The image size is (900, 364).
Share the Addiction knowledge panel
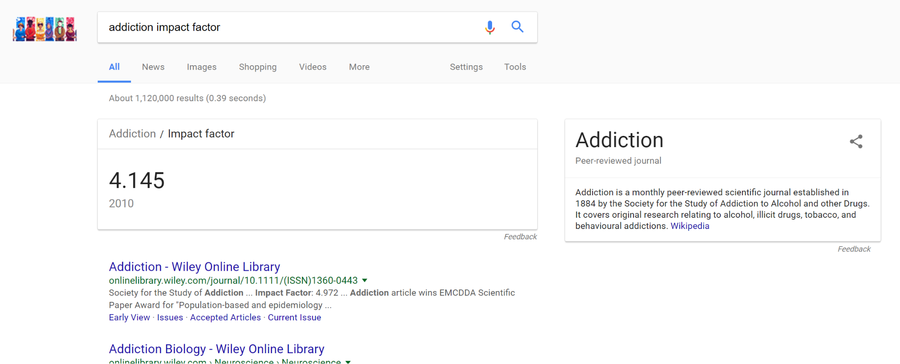tap(856, 142)
